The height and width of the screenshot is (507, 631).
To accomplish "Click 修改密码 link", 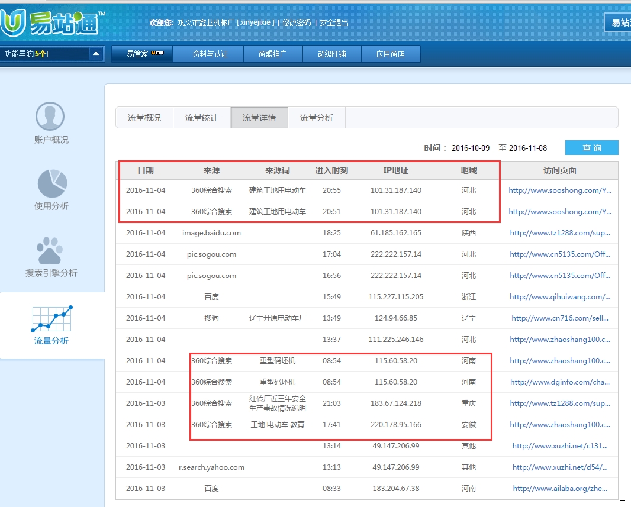I will coord(297,22).
